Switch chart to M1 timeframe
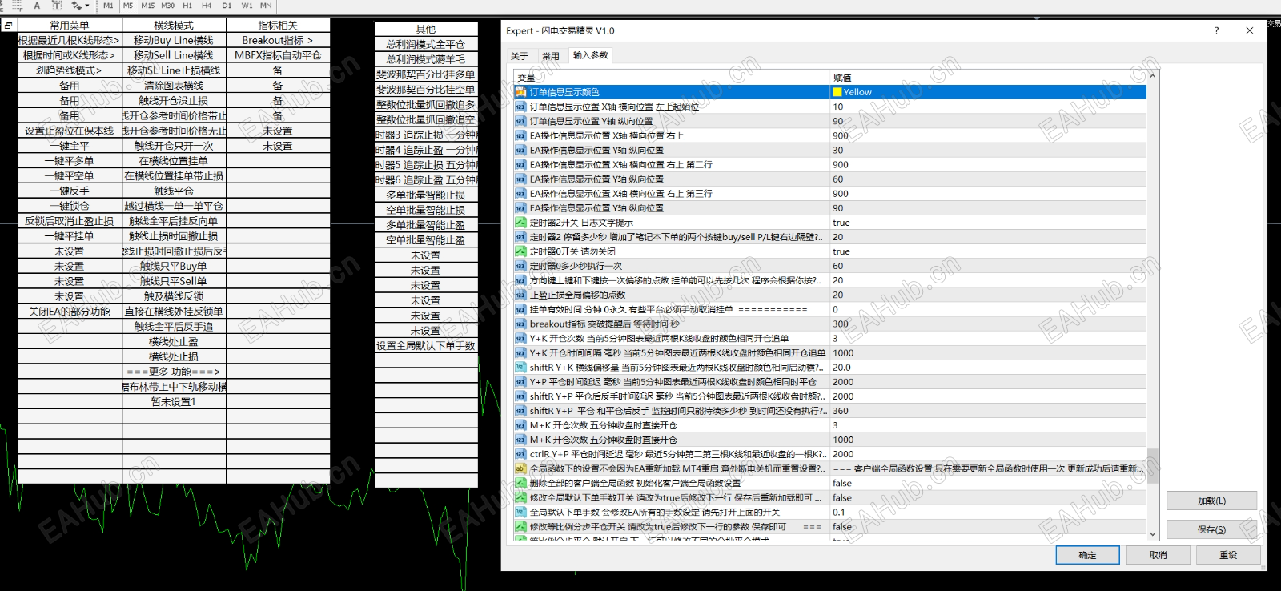The image size is (1281, 591). coord(108,6)
